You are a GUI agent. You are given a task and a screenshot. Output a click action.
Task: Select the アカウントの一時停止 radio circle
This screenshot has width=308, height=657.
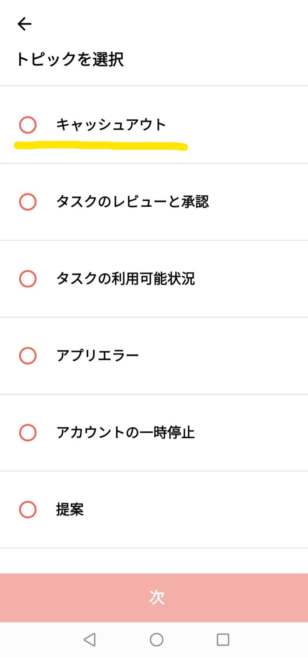click(x=28, y=432)
